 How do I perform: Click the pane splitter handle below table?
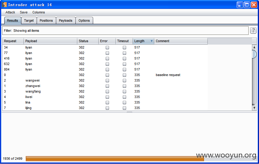point(129,112)
